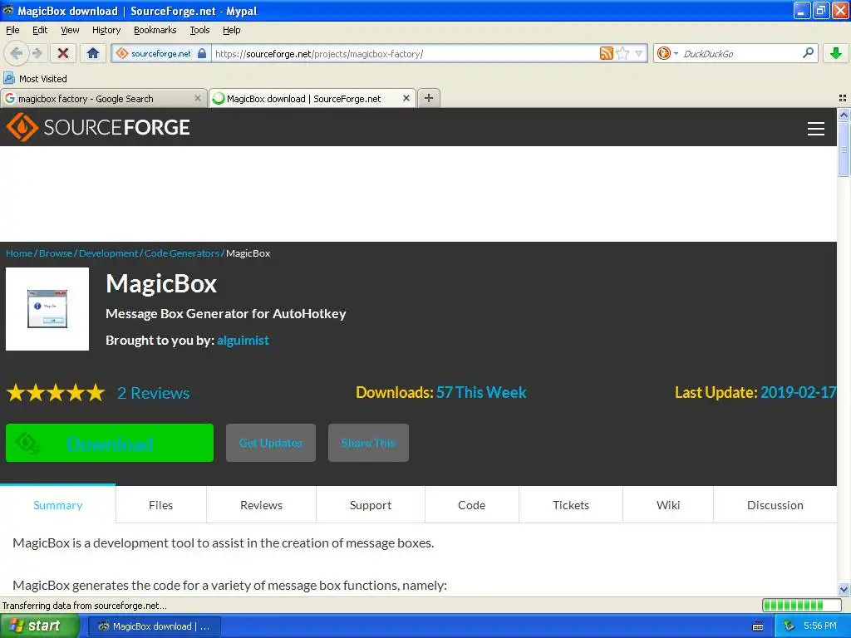
Task: Open the DuckDuckGo search engine selector
Action: tap(667, 53)
